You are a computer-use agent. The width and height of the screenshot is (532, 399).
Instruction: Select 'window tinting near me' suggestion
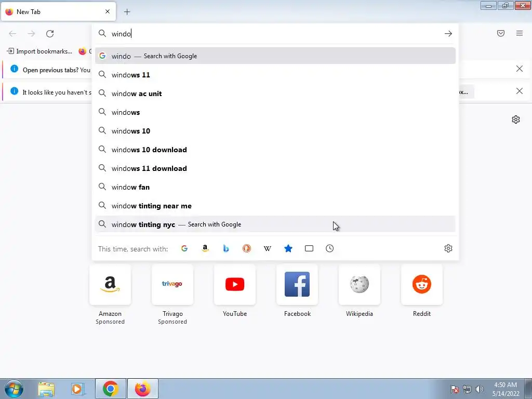pos(275,206)
